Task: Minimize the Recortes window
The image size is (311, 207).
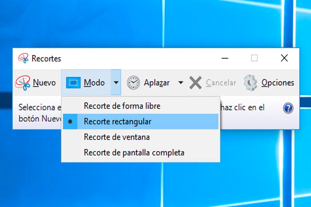Action: [225, 58]
